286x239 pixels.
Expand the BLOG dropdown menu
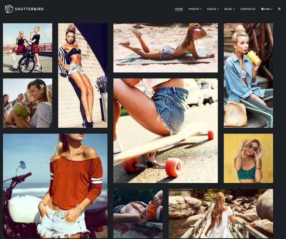pyautogui.click(x=230, y=9)
